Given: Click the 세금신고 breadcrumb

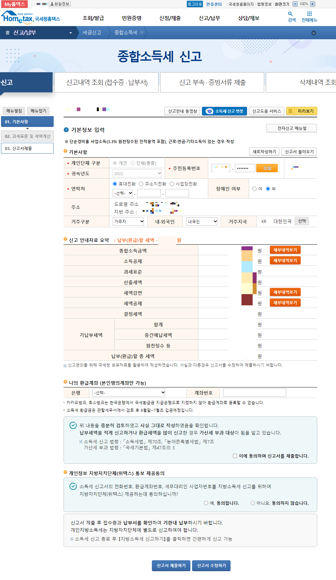Looking at the screenshot, I should click(x=92, y=33).
